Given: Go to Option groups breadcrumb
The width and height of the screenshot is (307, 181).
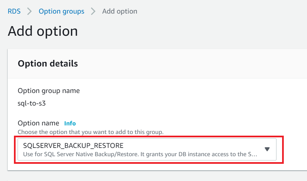Looking at the screenshot, I should (x=61, y=11).
